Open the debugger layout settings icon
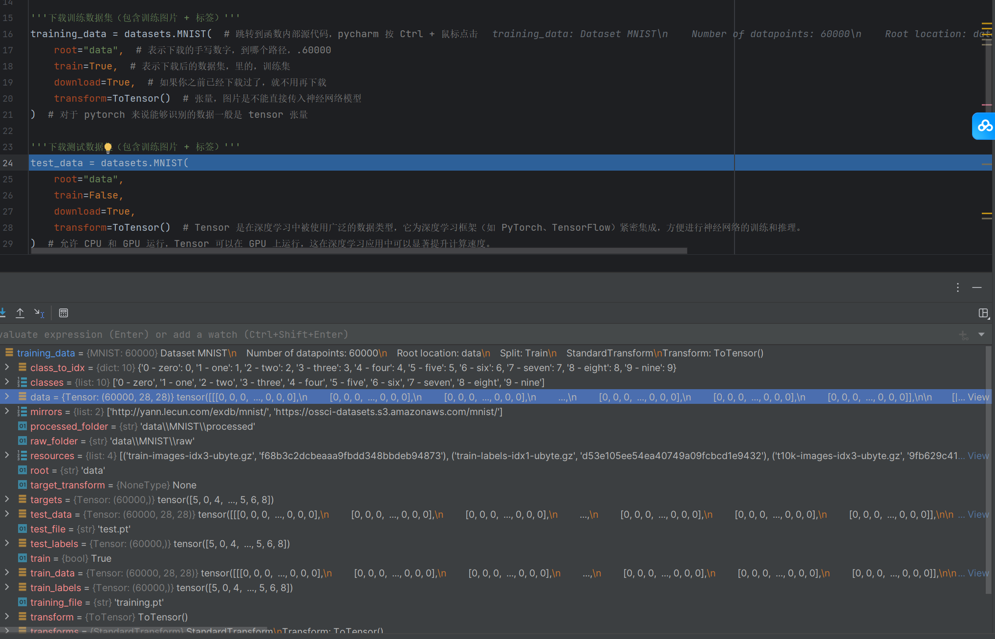 (x=984, y=313)
